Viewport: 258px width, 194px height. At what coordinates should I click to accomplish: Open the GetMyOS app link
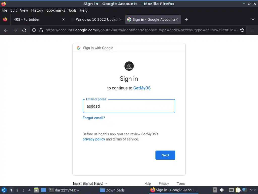point(142,88)
